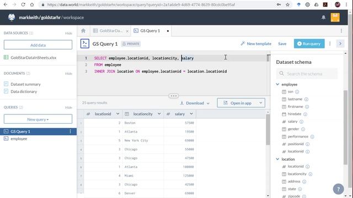This screenshot has height=198, width=353.
Task: Expand Open in app dropdown arrow
Action: tap(260, 103)
